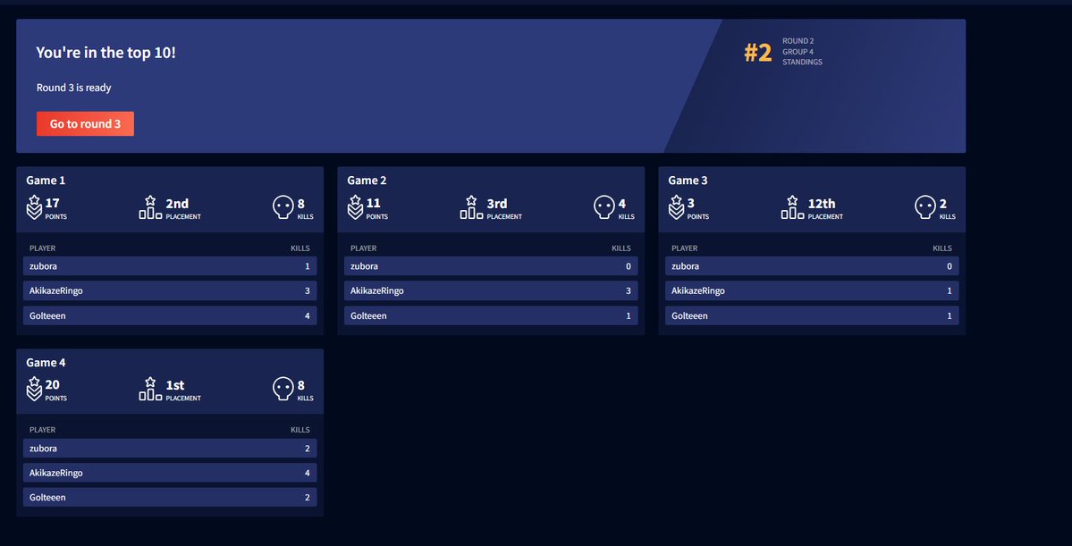
Task: Click the Game 4 placement podium icon
Action: (150, 389)
